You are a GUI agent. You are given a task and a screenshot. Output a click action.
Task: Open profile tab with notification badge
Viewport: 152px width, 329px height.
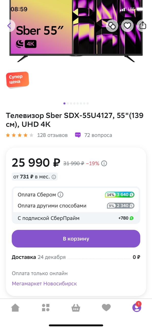(137, 308)
